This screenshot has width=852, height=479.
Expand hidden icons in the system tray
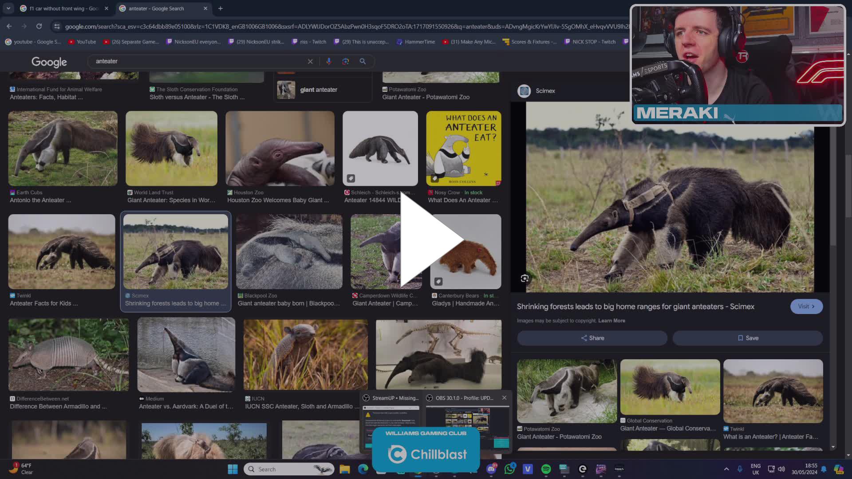pos(726,469)
